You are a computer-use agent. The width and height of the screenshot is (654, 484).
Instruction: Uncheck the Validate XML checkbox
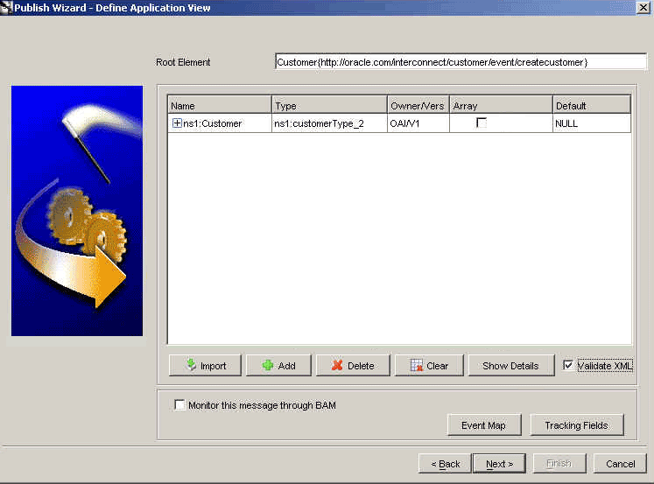coord(567,365)
